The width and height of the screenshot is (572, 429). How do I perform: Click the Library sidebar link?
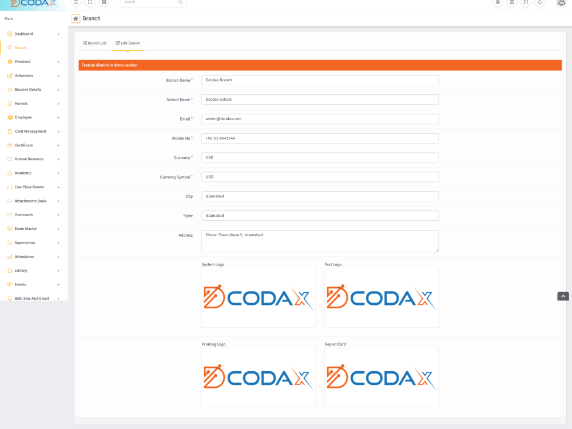[21, 271]
